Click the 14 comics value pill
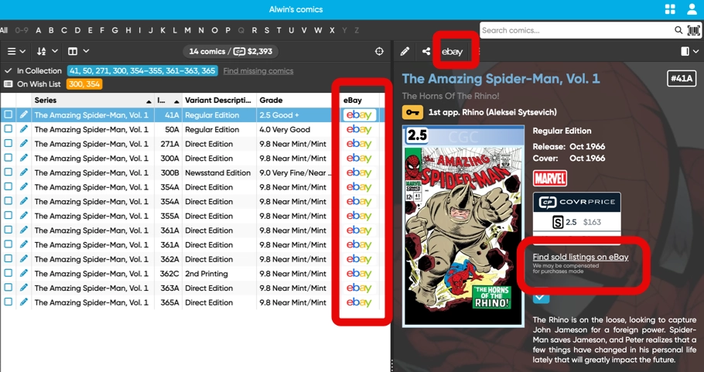Viewport: 704px width, 372px height. coord(231,52)
